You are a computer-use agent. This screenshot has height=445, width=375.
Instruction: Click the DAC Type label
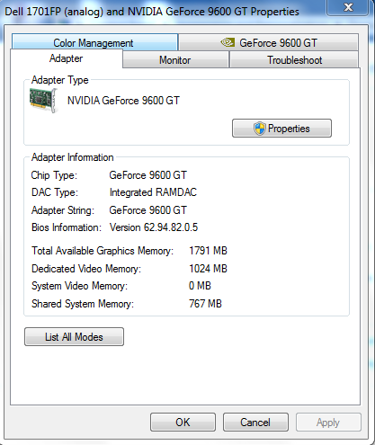click(55, 192)
